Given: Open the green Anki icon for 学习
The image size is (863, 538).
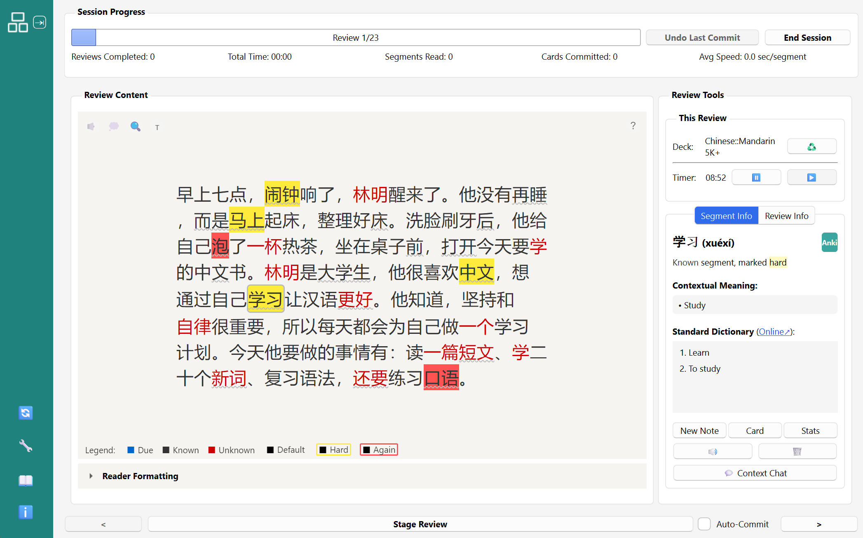Looking at the screenshot, I should pyautogui.click(x=829, y=242).
